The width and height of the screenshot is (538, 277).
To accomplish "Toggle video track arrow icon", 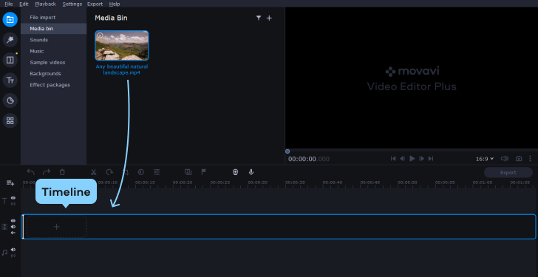I will 13,233.
